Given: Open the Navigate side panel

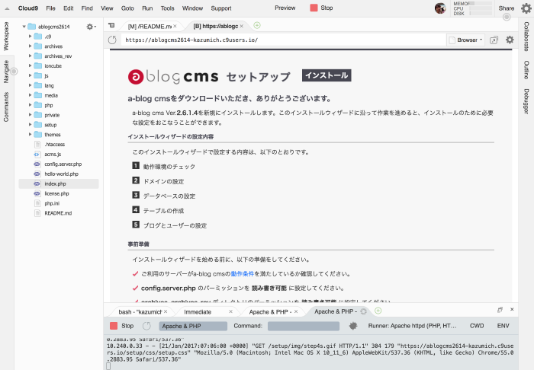Looking at the screenshot, I should point(6,72).
